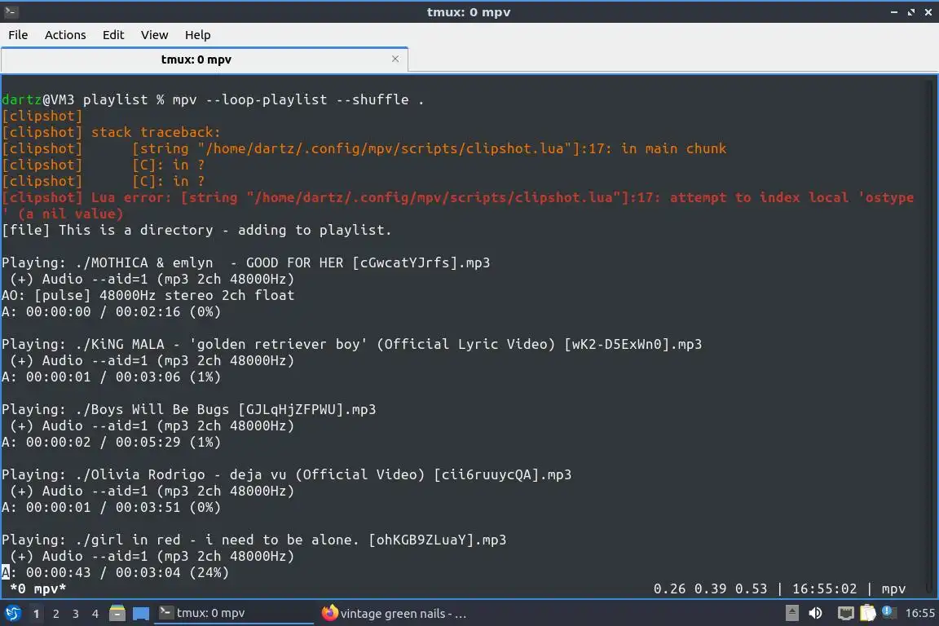Open the File menu
The image size is (939, 626).
click(x=18, y=35)
